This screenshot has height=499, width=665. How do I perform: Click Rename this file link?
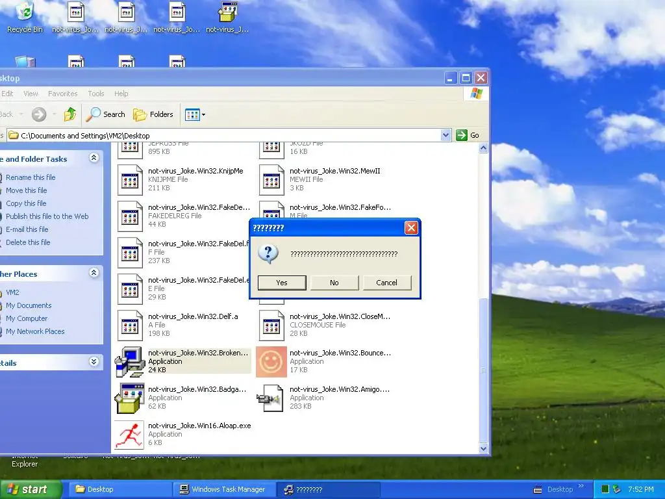click(31, 177)
